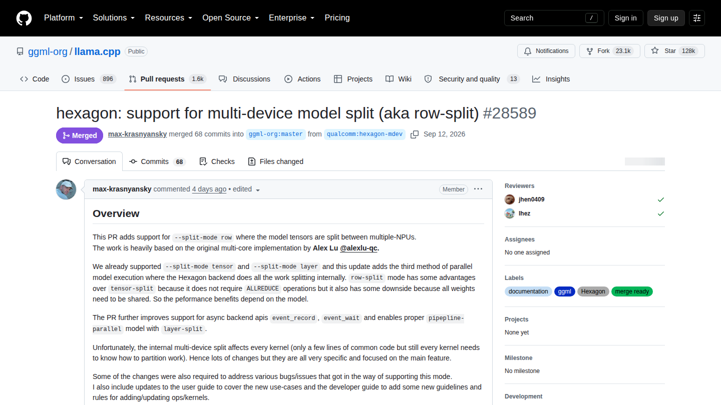Expand the Enterprise menu
Viewport: 721px width, 405px height.
click(291, 18)
